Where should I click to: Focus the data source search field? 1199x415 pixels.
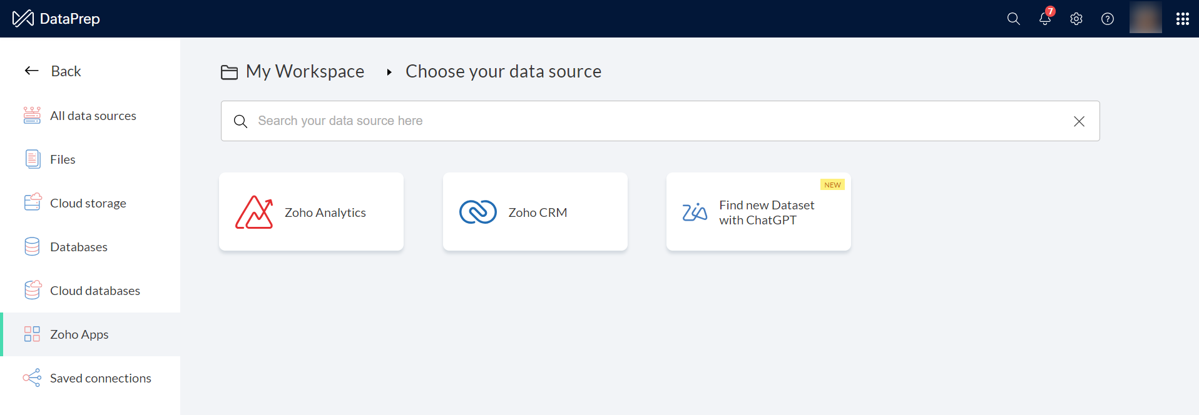pos(651,121)
